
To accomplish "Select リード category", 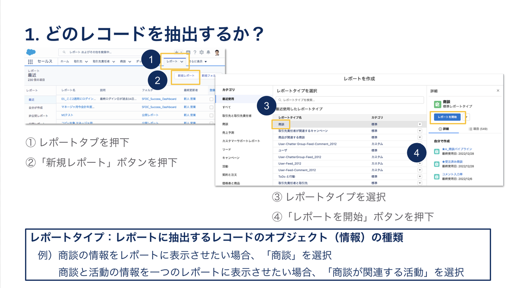I will (227, 149).
